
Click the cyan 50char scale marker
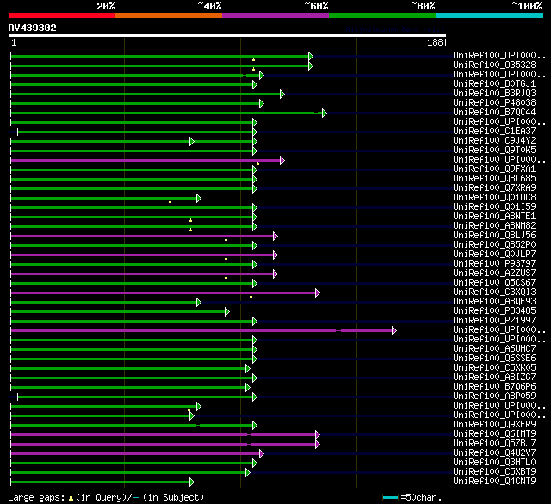pos(390,497)
